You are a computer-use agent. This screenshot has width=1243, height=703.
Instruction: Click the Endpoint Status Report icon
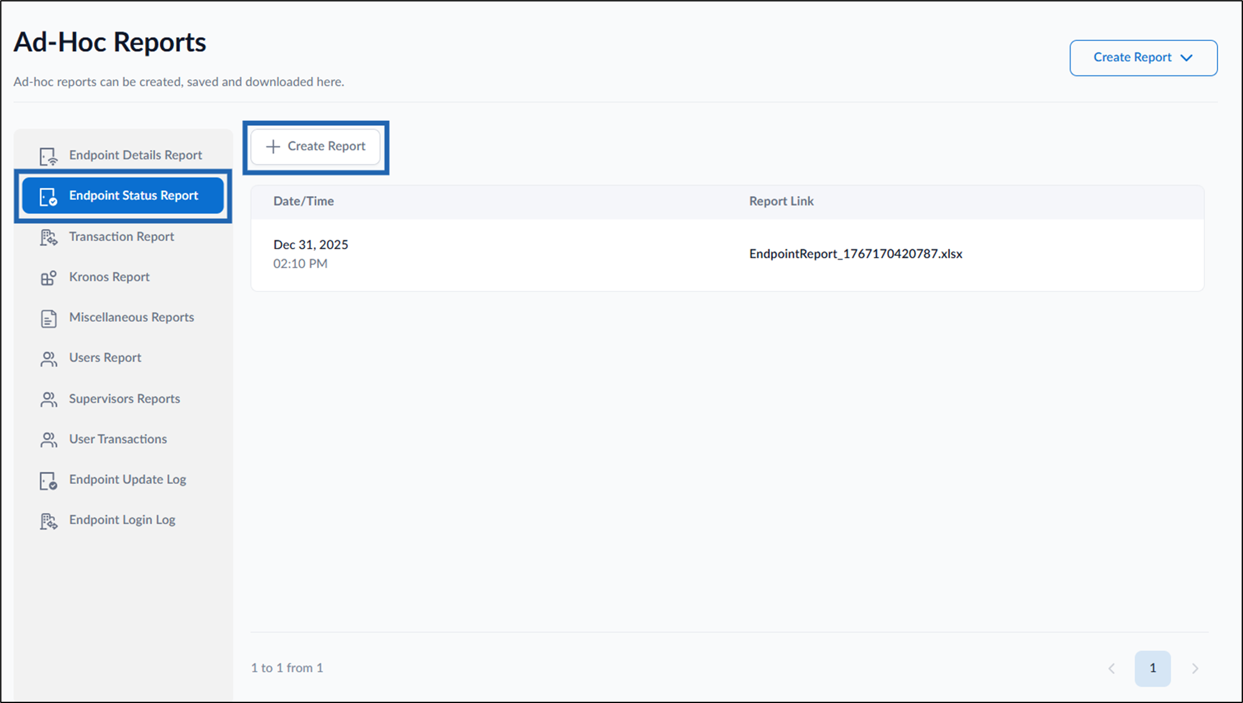(x=49, y=197)
